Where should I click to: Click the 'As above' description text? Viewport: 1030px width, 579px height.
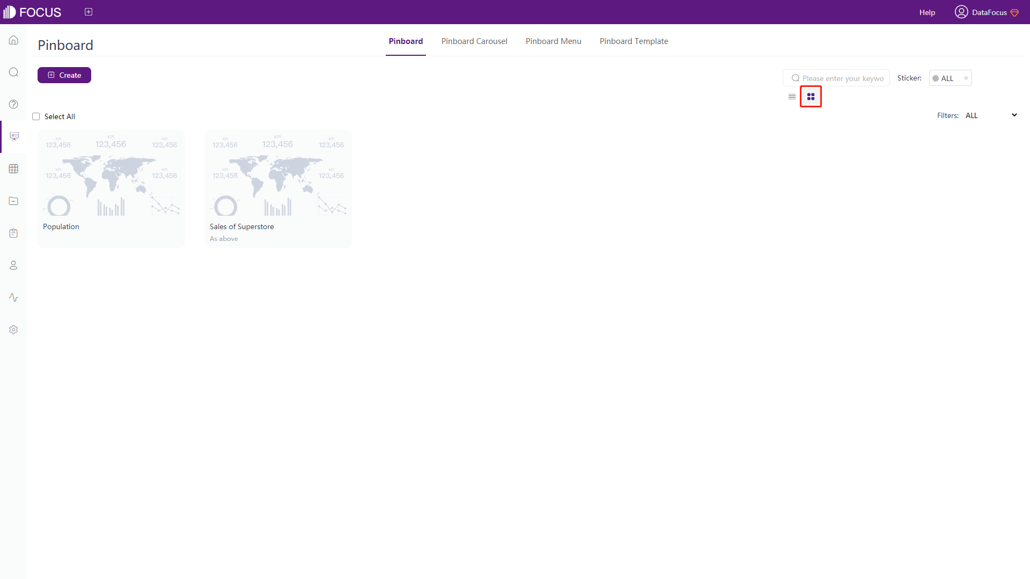point(224,239)
